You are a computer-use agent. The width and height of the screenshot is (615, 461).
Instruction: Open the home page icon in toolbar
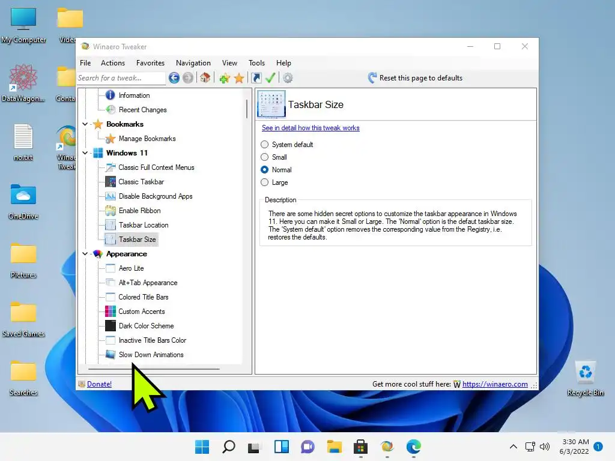(x=205, y=78)
